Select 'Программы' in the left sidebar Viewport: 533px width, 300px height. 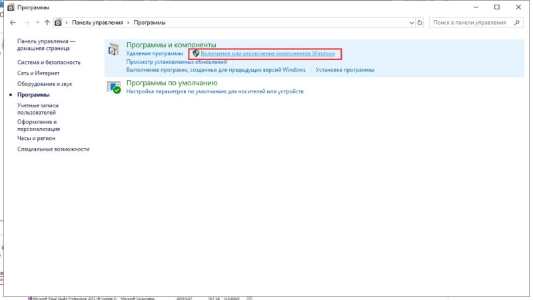33,95
